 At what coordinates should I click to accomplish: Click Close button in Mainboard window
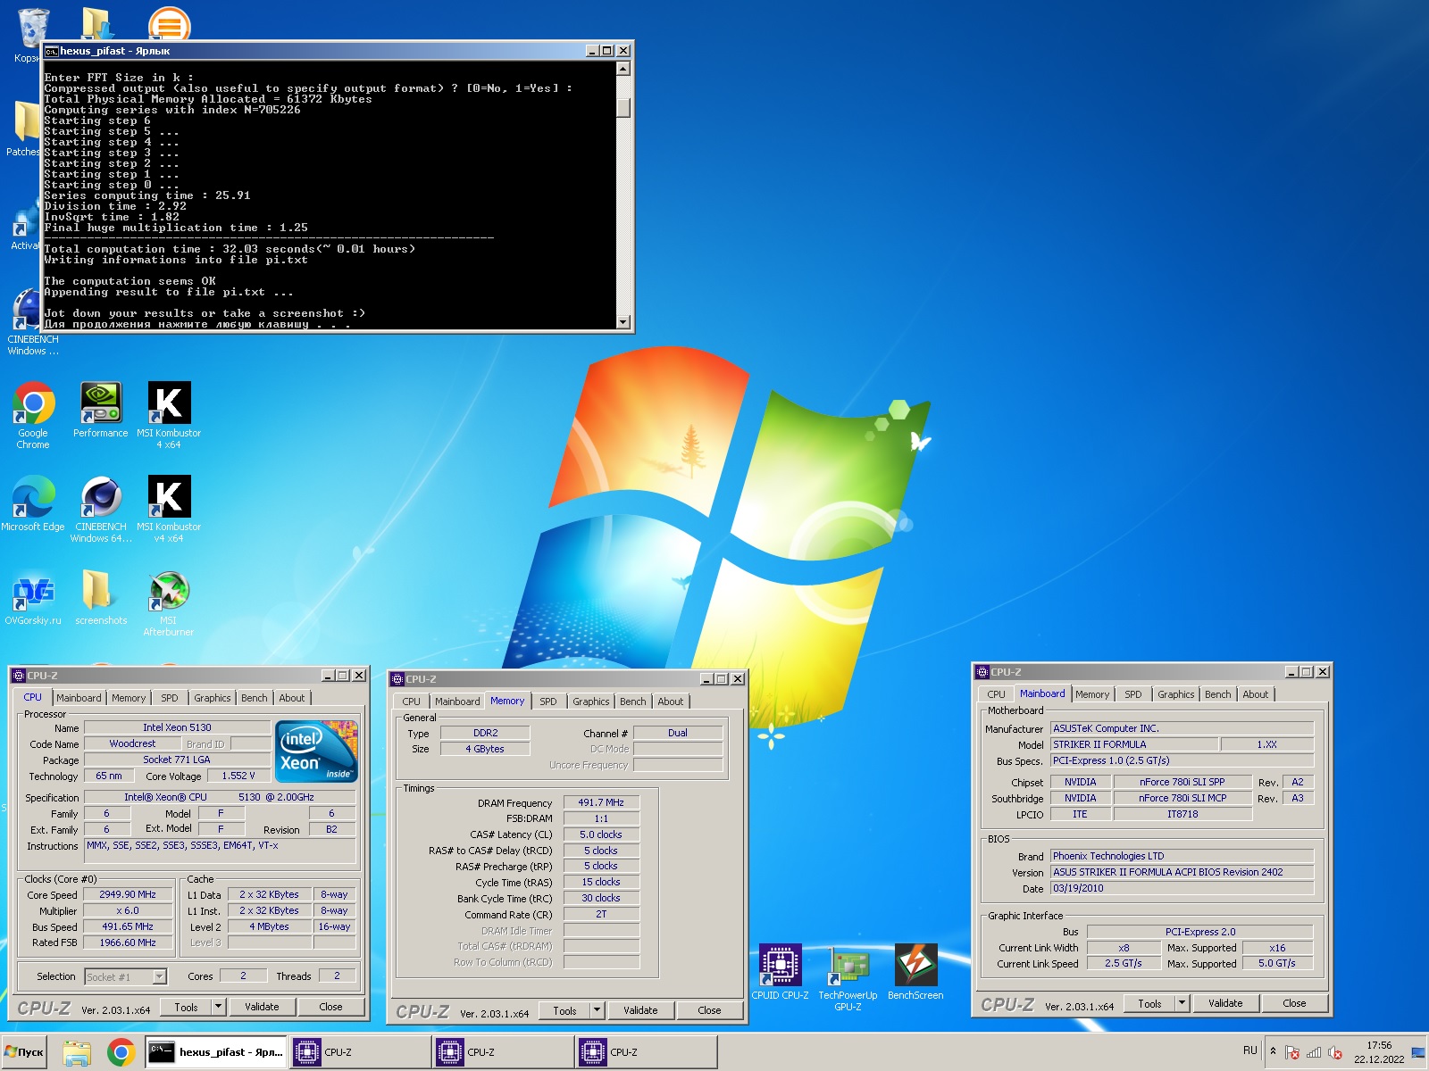[1294, 1003]
